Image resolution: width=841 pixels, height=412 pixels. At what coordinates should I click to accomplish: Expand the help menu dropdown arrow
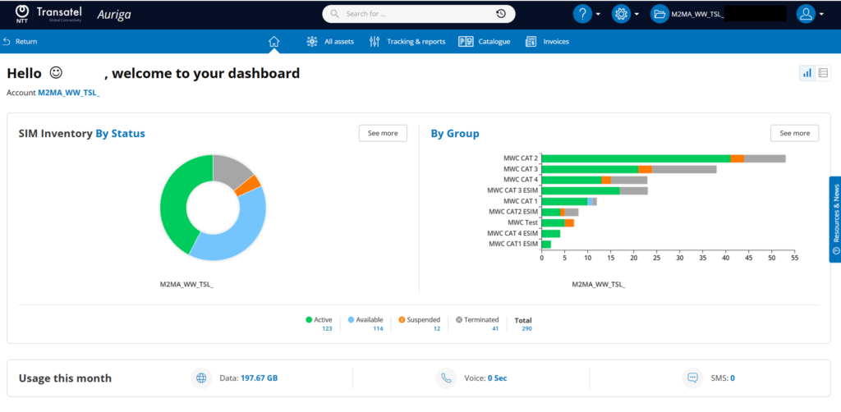tap(598, 15)
